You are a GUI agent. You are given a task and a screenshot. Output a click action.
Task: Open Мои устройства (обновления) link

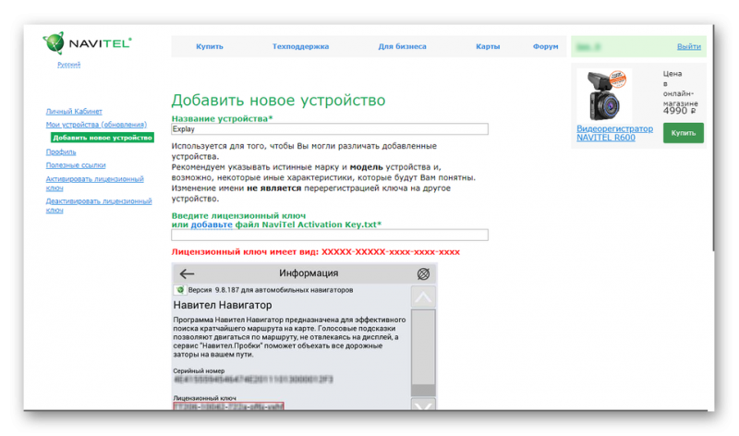[x=96, y=125]
